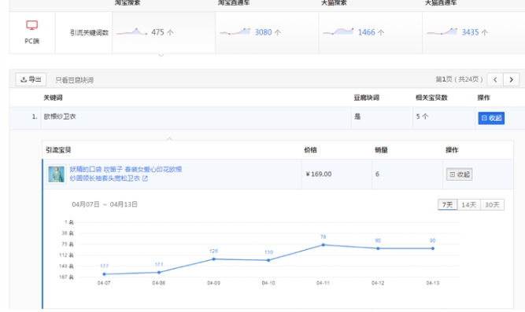Image resolution: width=525 pixels, height=312 pixels.
Task: Select the 天猫搜索 1466 keywords cell
Action: [x=370, y=32]
